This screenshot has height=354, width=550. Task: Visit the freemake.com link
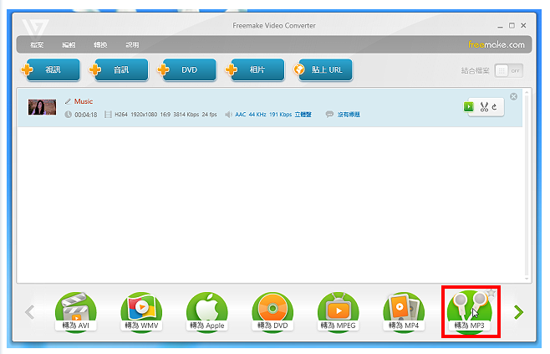(x=497, y=44)
